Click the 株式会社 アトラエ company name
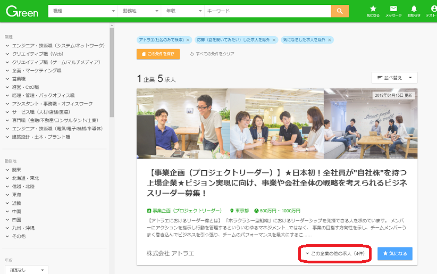 (170, 253)
